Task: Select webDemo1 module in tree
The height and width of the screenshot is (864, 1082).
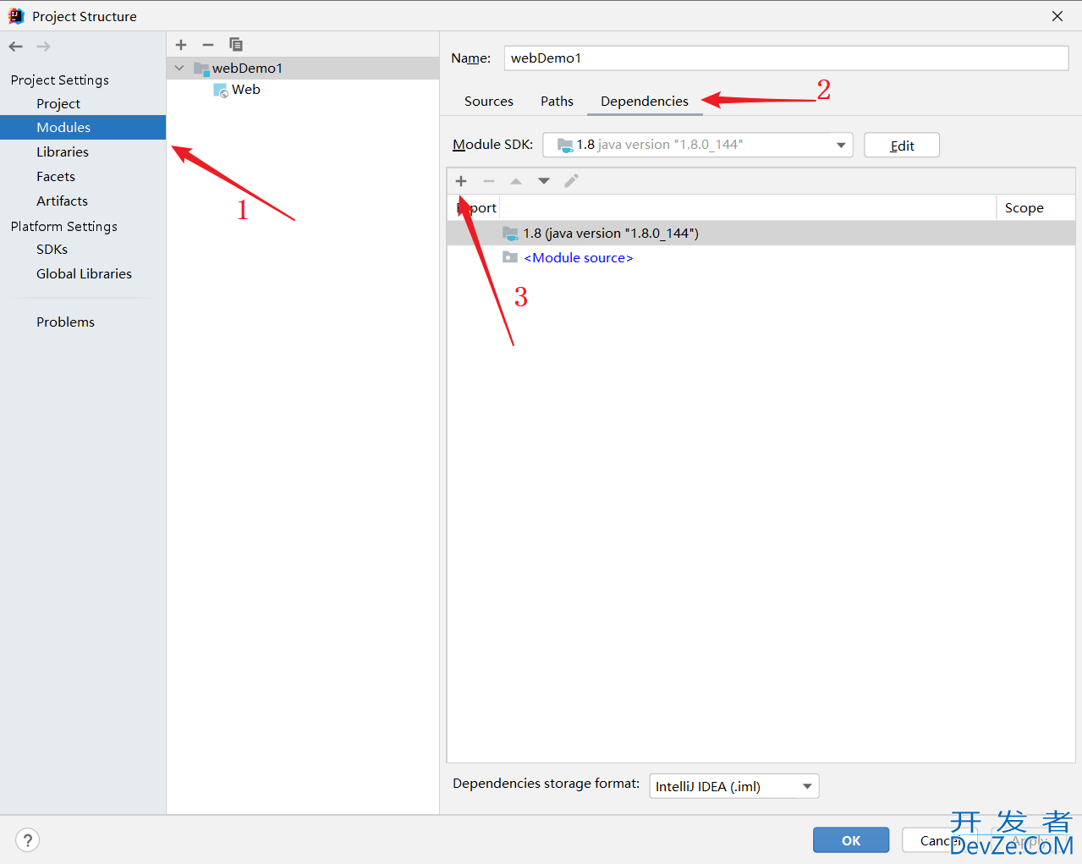Action: pyautogui.click(x=303, y=68)
